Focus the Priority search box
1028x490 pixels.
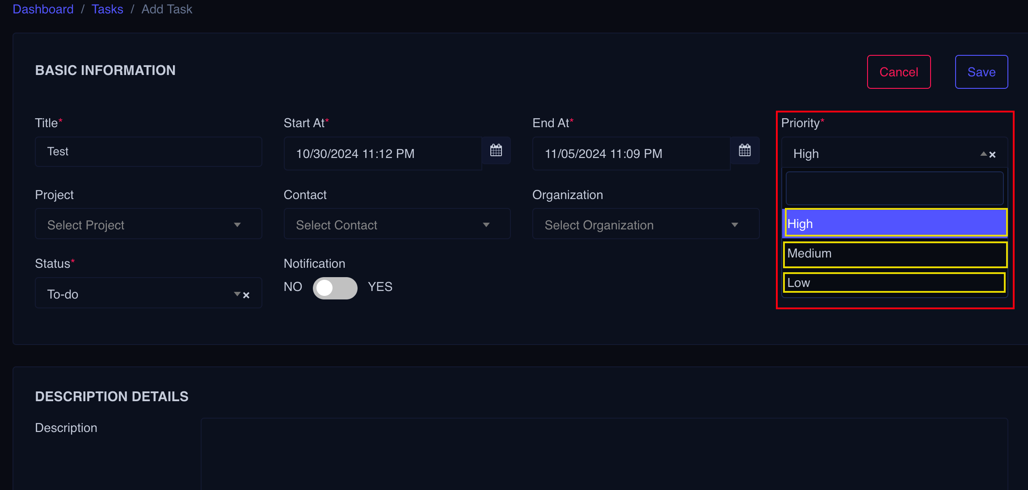coord(894,189)
